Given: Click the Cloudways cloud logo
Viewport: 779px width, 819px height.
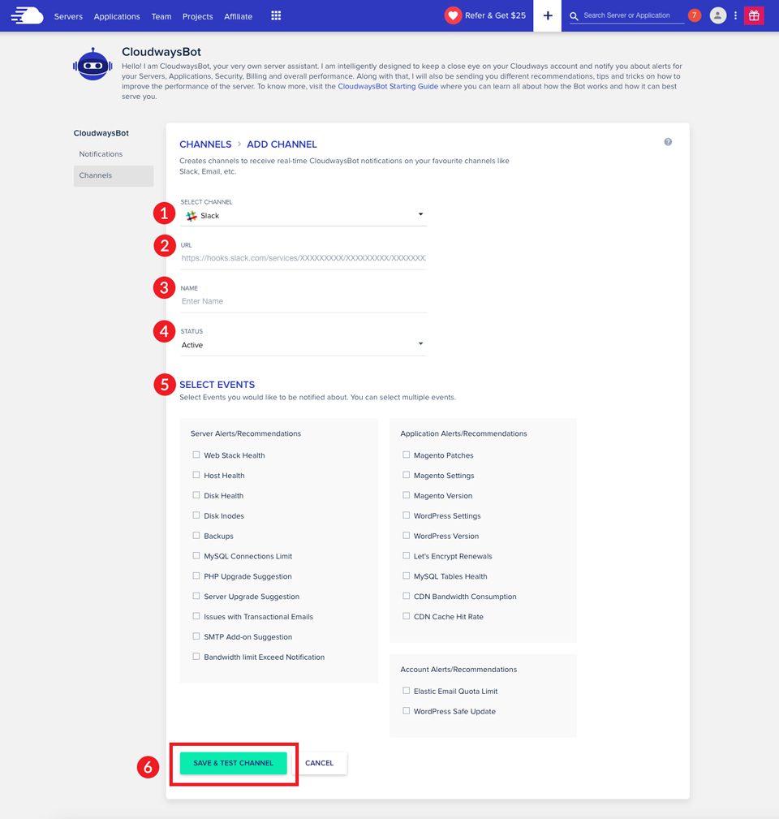Looking at the screenshot, I should click(x=27, y=15).
